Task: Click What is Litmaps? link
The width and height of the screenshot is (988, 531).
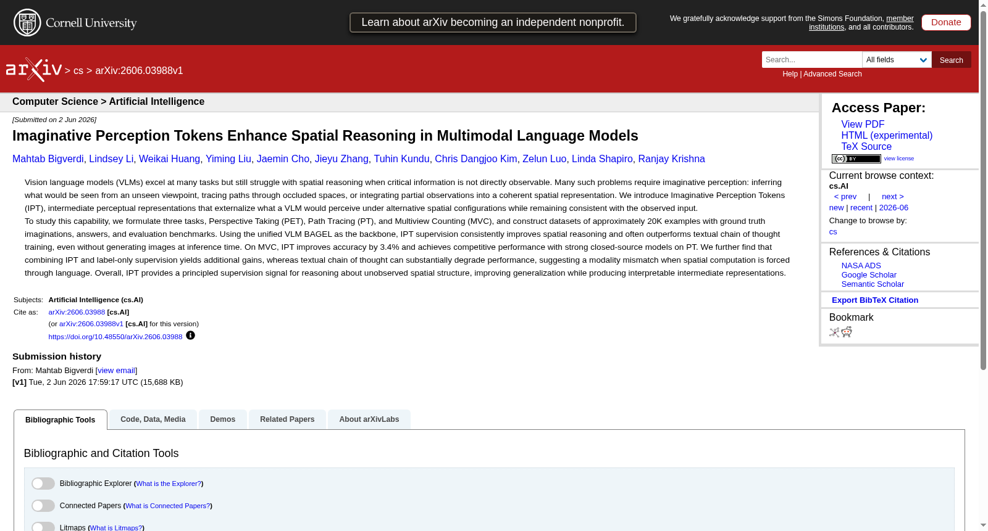Action: [116, 528]
